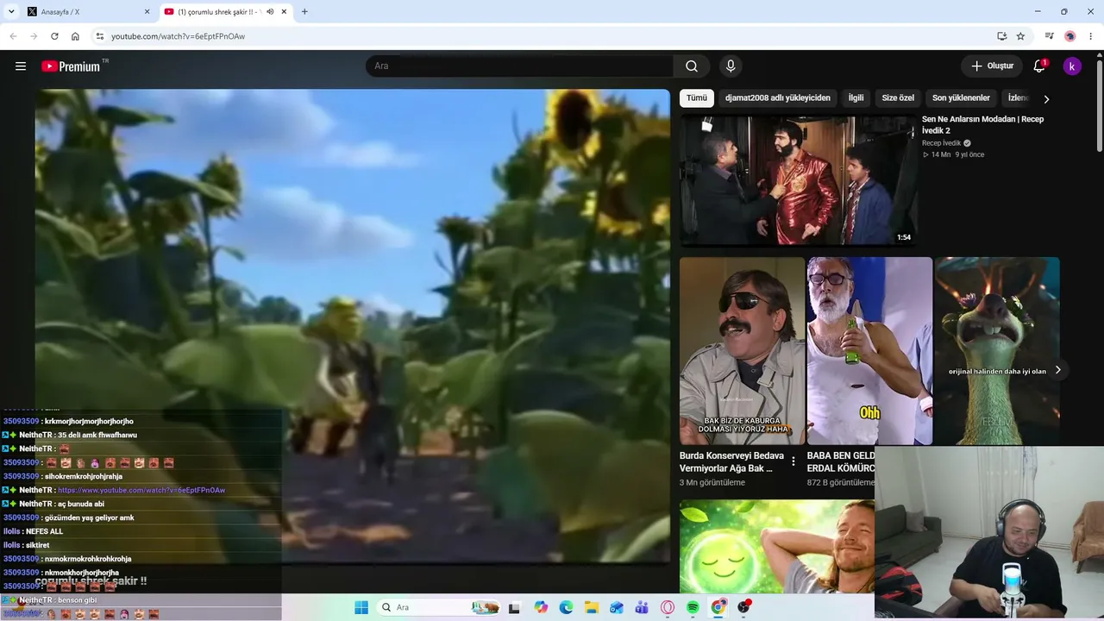
Task: Choose the Son yüklenenler chip
Action: pyautogui.click(x=961, y=98)
